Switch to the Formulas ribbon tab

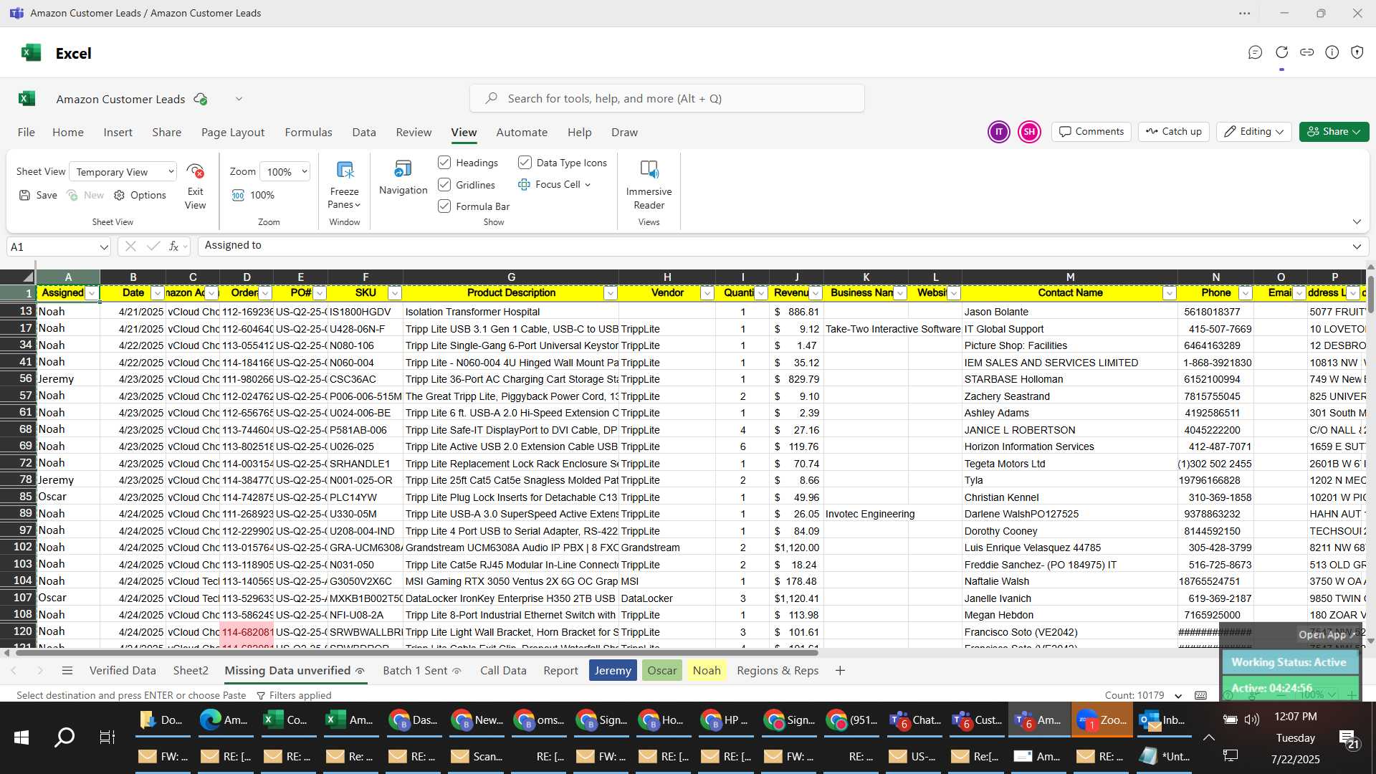(x=308, y=133)
